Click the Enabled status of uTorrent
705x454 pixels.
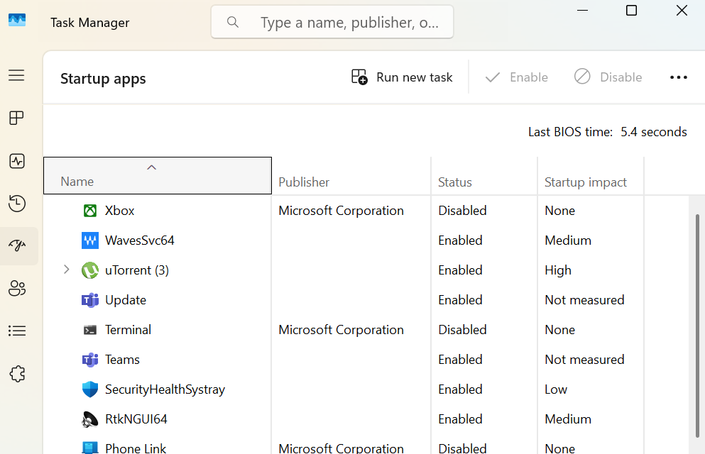pyautogui.click(x=460, y=270)
